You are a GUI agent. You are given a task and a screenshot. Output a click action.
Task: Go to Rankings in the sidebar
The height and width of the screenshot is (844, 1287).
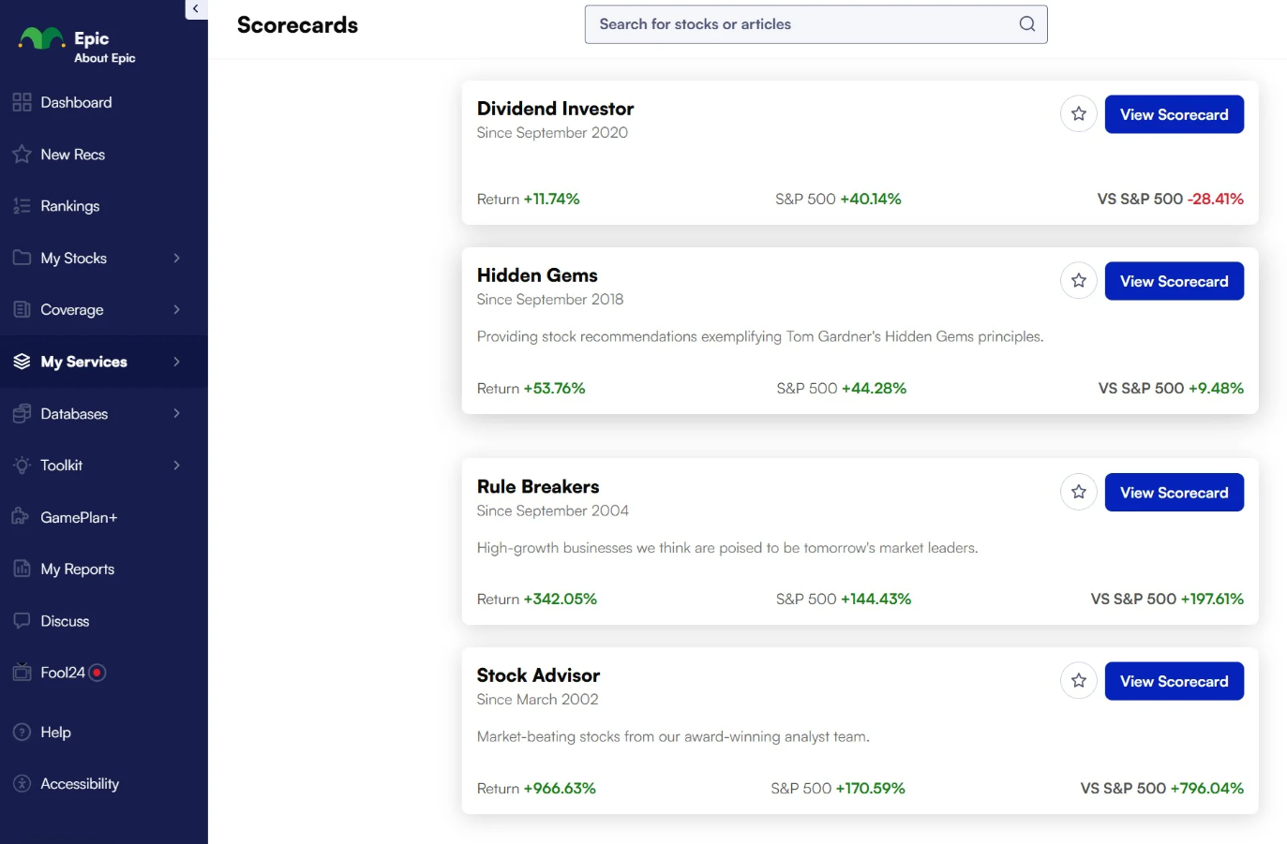[69, 206]
